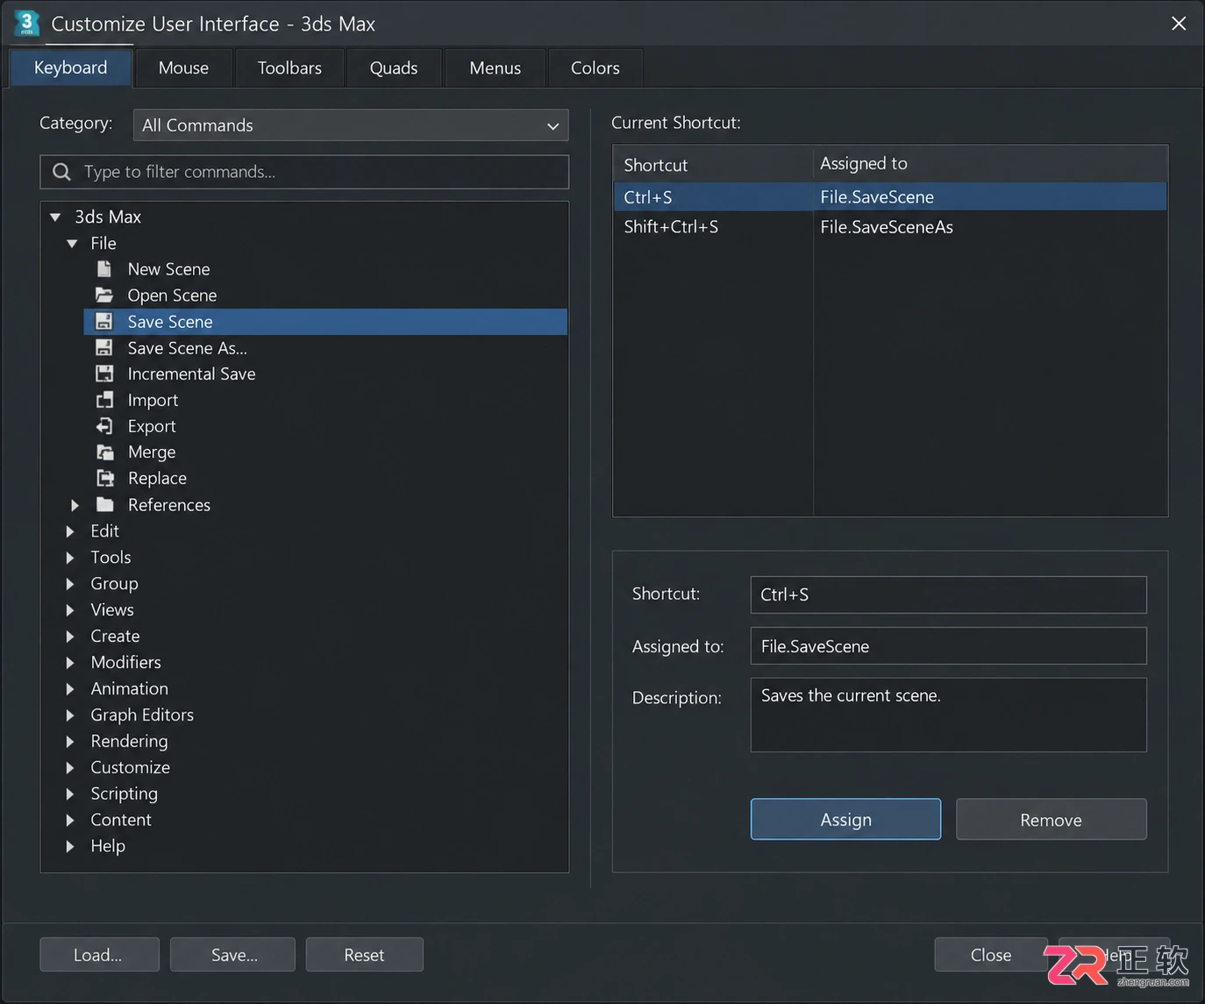Click the Close button at the bottom
This screenshot has width=1205, height=1004.
pos(991,955)
